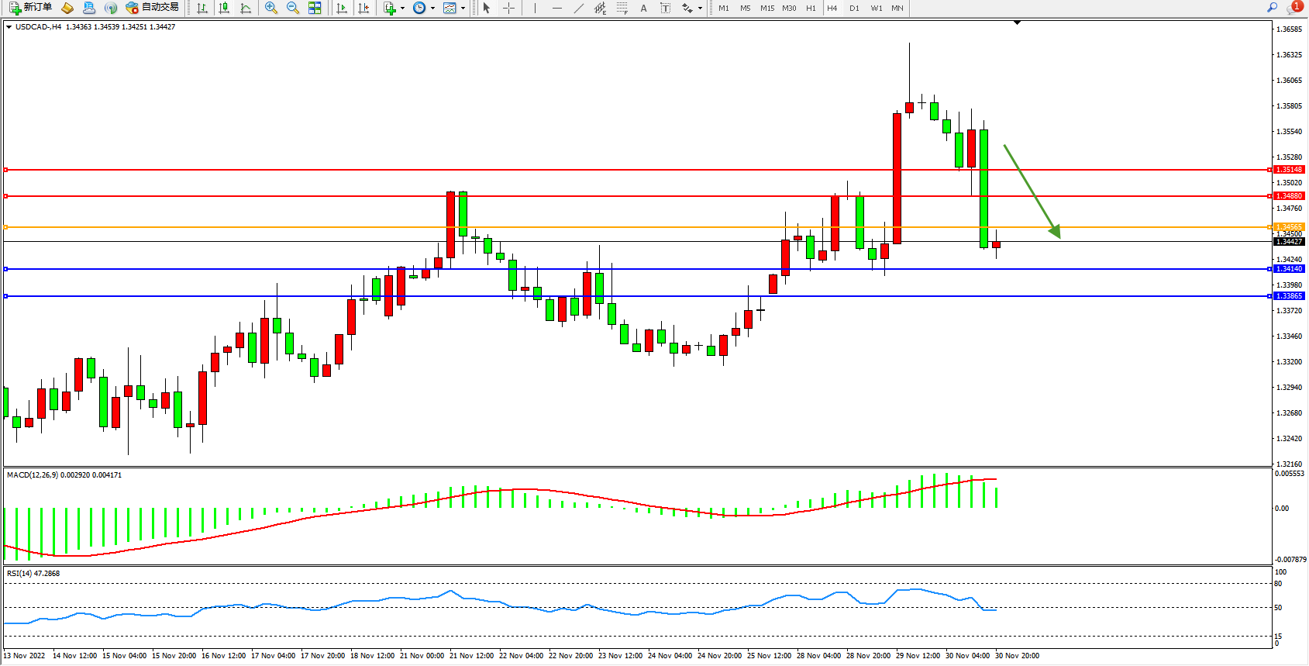Toggle chart auto scroll
This screenshot has height=666, width=1309.
pos(342,8)
